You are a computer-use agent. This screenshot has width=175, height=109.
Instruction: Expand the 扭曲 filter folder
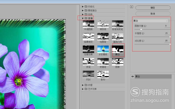83,14
